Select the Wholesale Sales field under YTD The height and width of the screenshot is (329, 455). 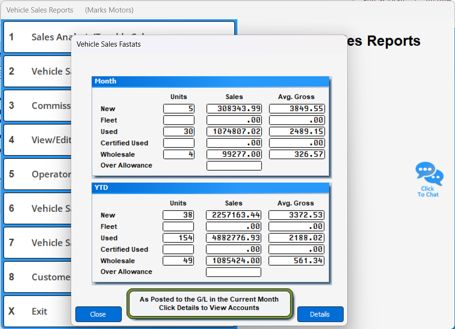click(233, 261)
